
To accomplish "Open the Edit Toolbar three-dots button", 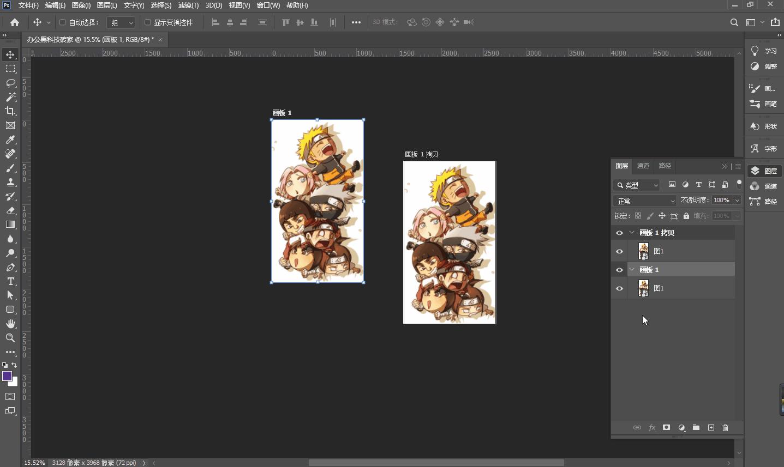I will tap(10, 352).
